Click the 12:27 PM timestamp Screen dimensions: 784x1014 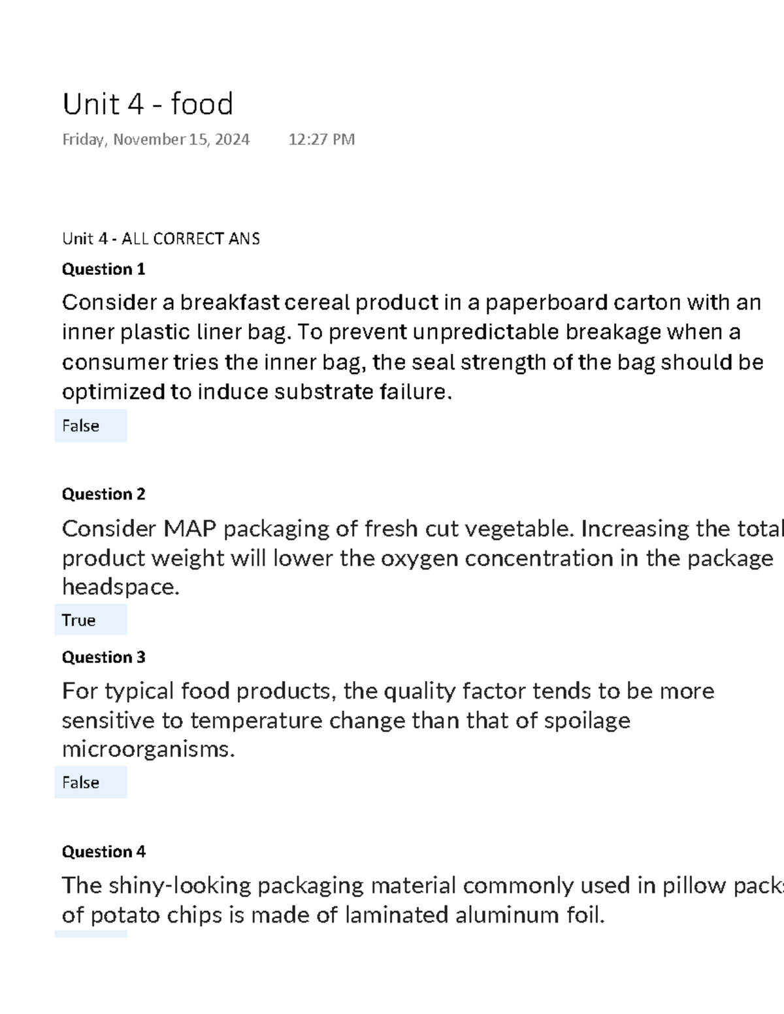tap(321, 140)
